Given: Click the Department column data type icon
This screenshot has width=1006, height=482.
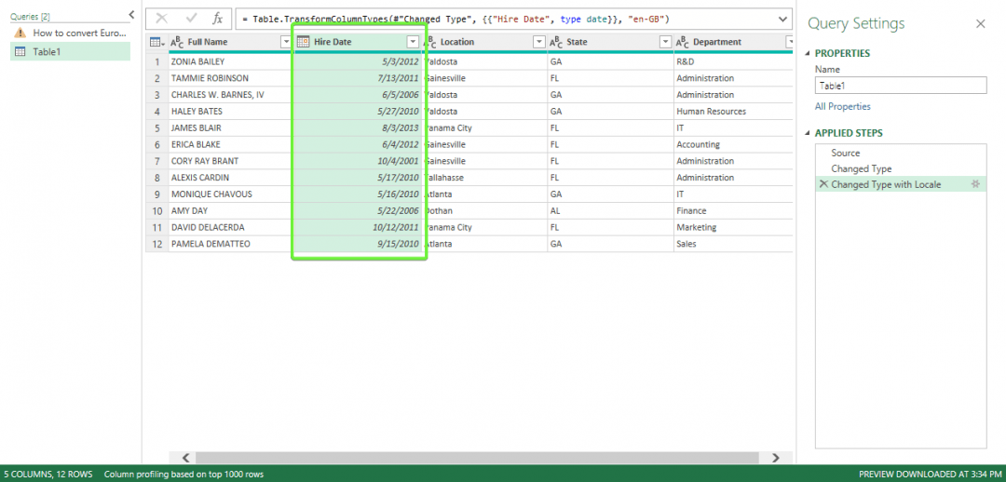Looking at the screenshot, I should click(684, 42).
